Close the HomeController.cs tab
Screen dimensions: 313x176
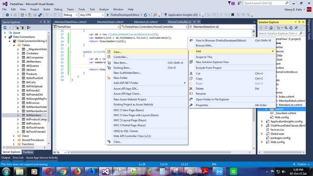pyautogui.click(x=199, y=22)
